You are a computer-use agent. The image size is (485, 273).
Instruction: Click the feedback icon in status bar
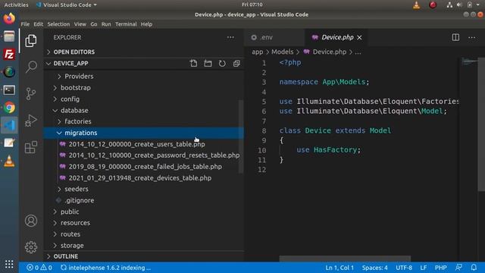458,268
